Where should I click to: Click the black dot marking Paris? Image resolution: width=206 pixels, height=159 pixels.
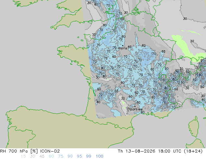coord(123,45)
